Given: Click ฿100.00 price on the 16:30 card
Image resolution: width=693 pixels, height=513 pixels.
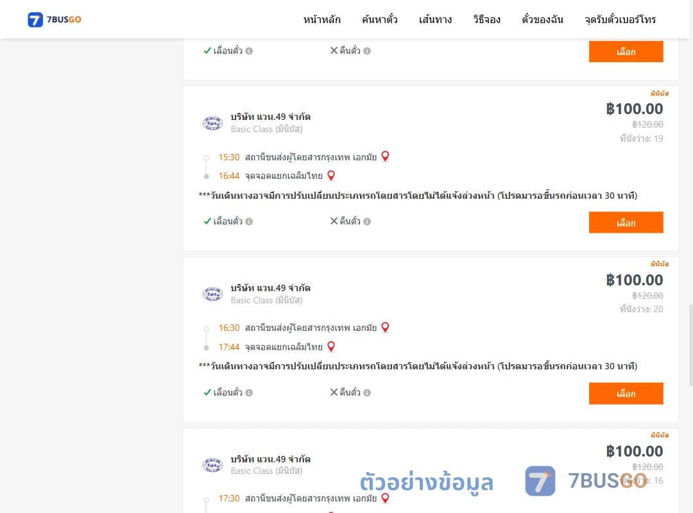Looking at the screenshot, I should coord(634,280).
